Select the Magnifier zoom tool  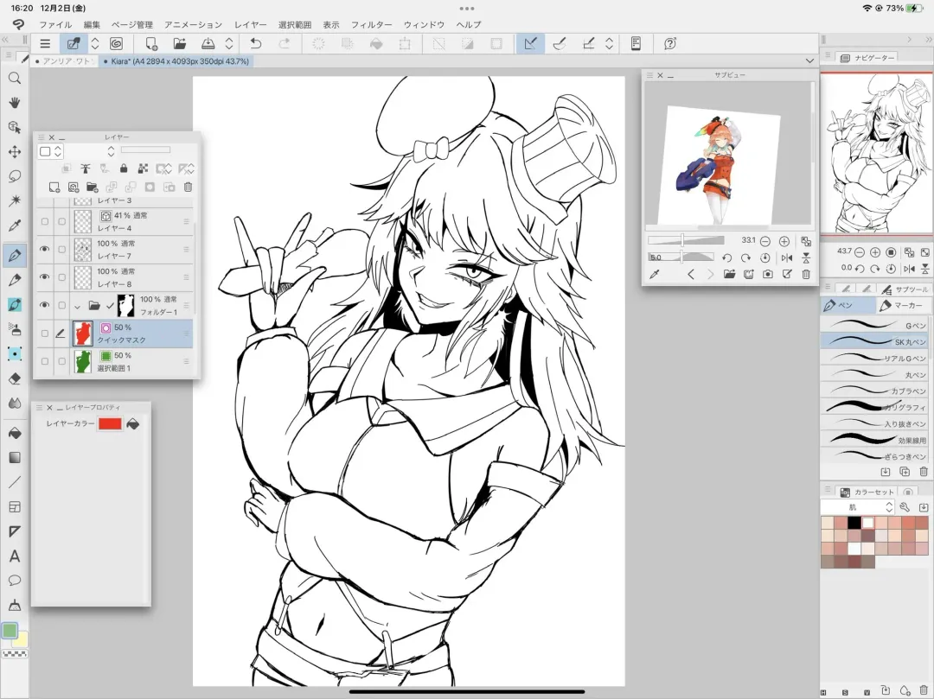point(15,78)
